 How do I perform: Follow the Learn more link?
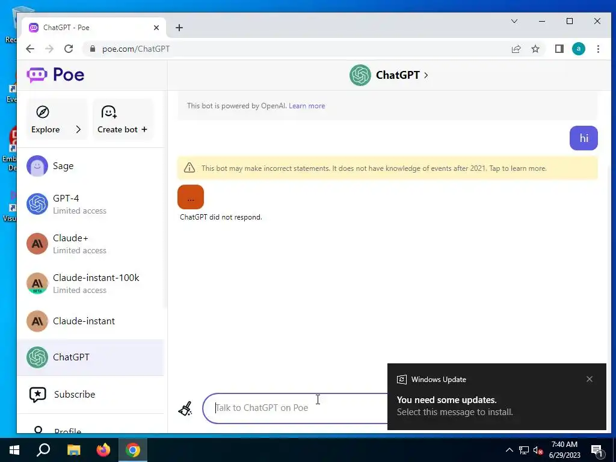pos(307,106)
